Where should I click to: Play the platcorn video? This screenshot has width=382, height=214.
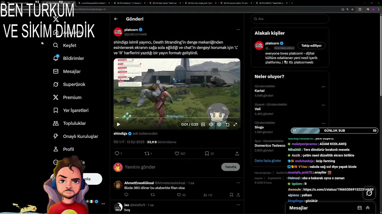[x=118, y=125]
